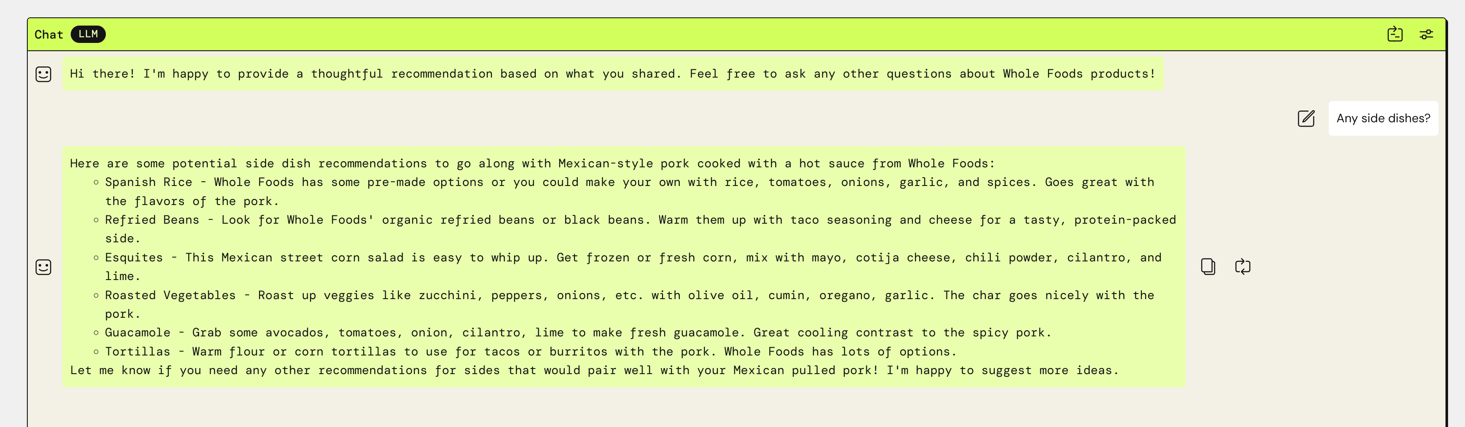
Task: Click the share conversation icon
Action: 1395,34
